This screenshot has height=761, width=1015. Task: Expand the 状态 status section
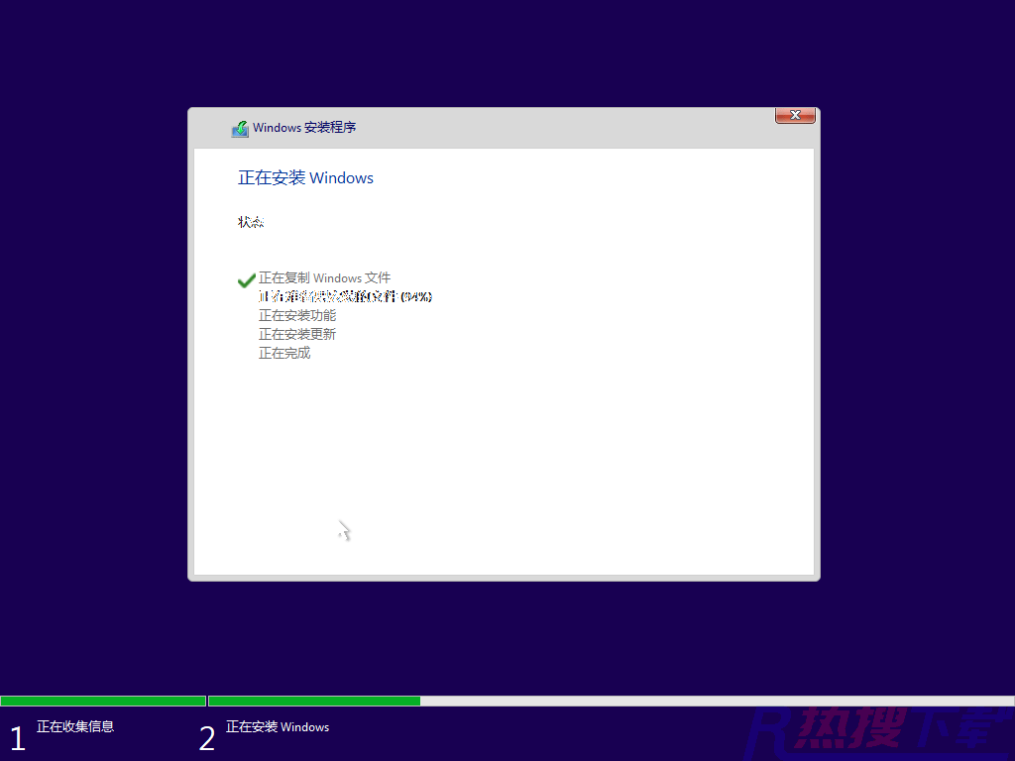pos(251,222)
